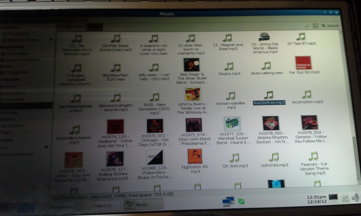The image size is (361, 216).
Task: Click the clock showing 12:31pm 12/16/12
Action: [x=317, y=199]
